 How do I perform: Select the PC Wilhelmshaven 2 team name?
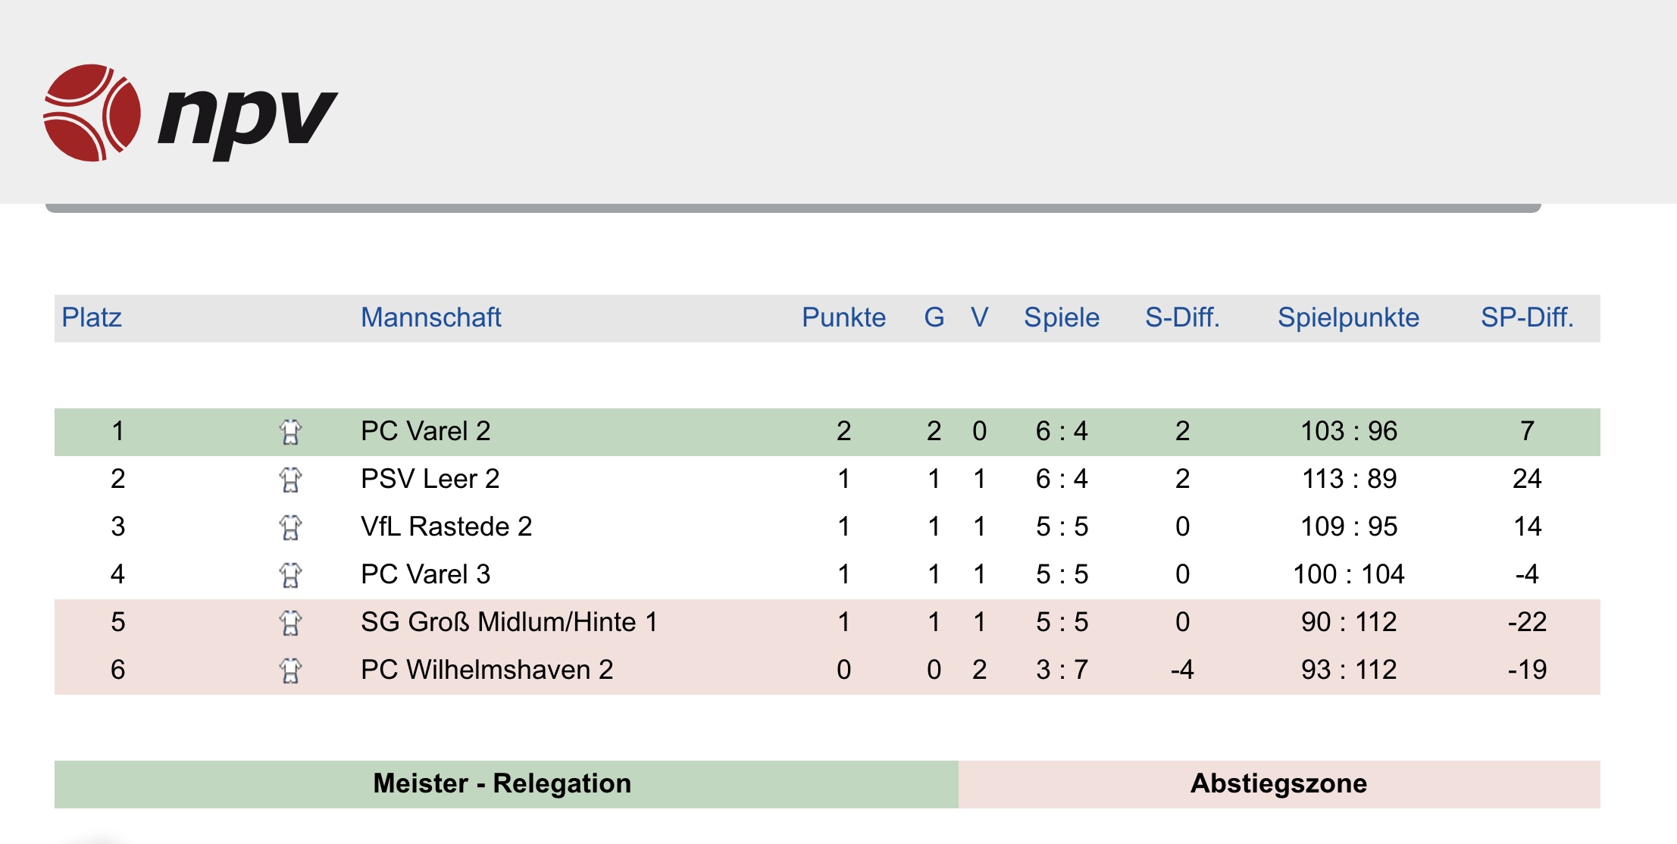[487, 670]
